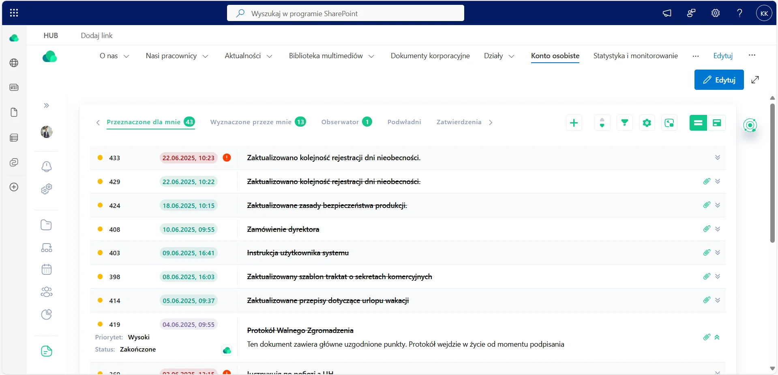The height and width of the screenshot is (375, 778).
Task: Click the HUB link
Action: (x=51, y=36)
